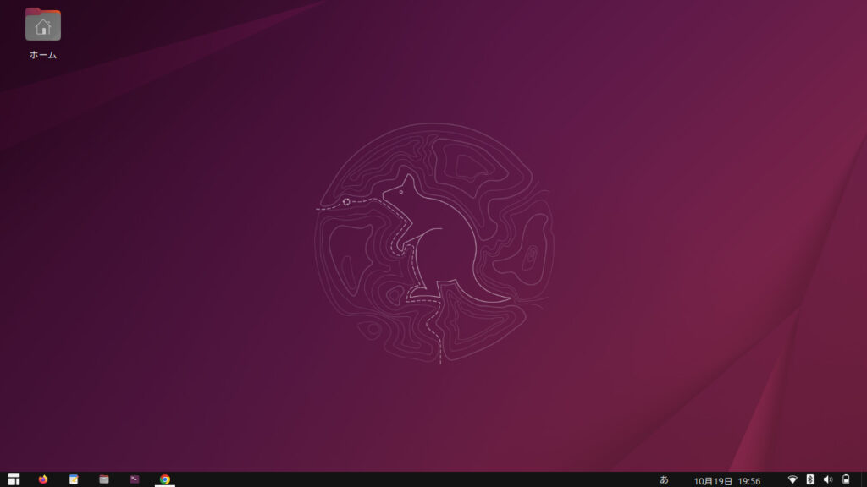Click the 19:56 clock time
Image resolution: width=867 pixels, height=487 pixels.
coord(749,480)
